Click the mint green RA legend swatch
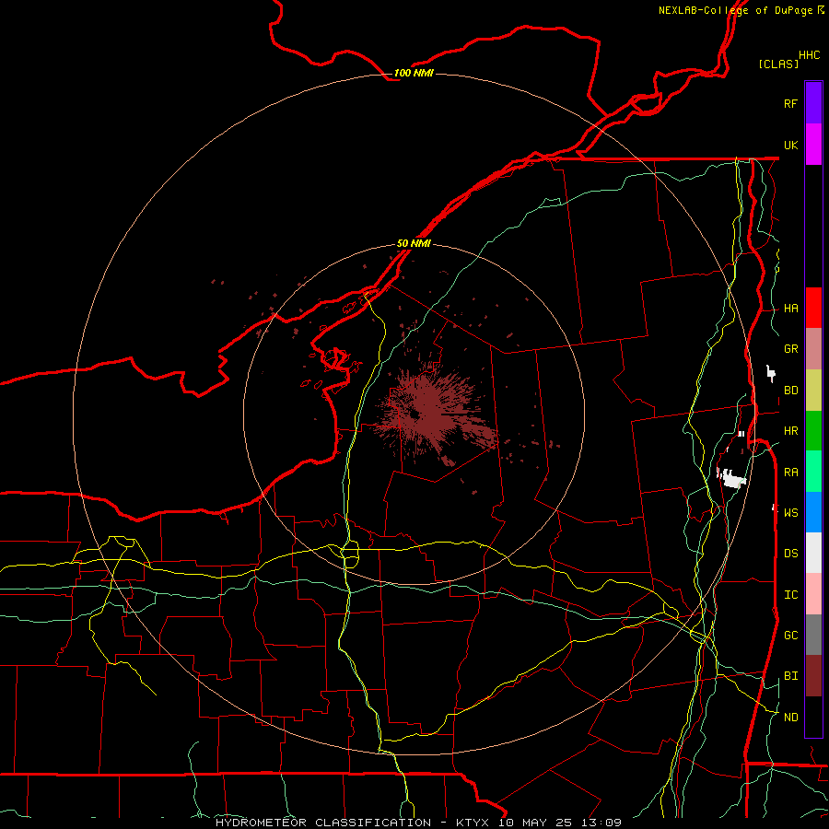 tap(813, 472)
